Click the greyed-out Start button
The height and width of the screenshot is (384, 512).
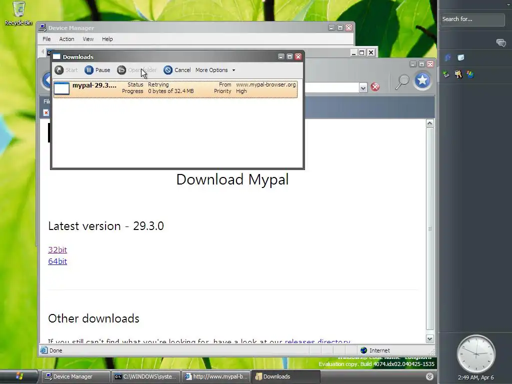pyautogui.click(x=66, y=70)
